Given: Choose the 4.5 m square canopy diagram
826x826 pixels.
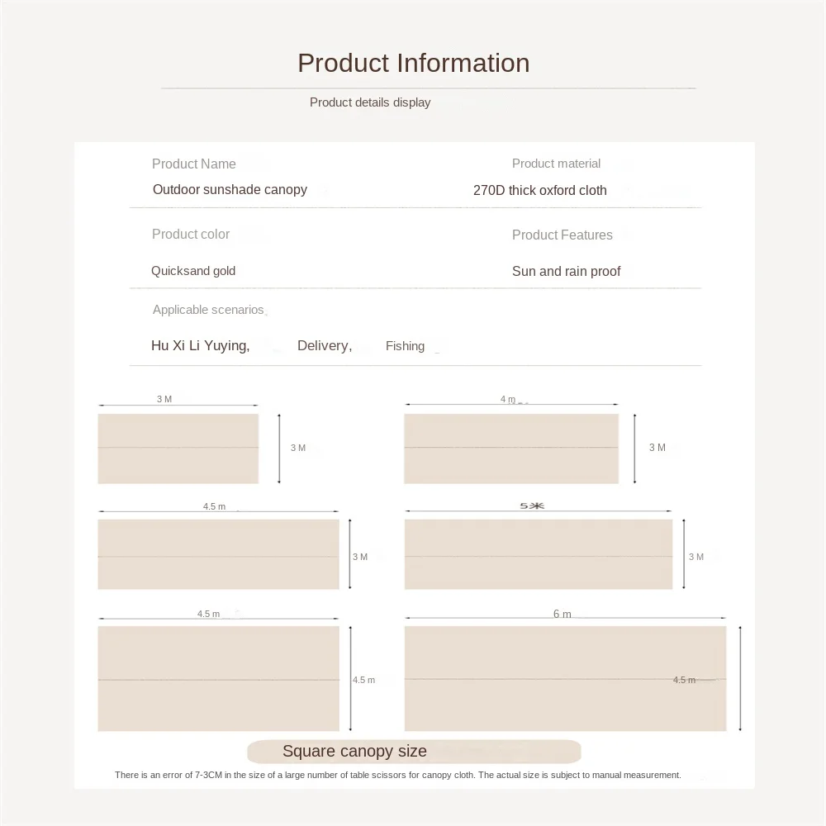Looking at the screenshot, I should pos(218,678).
